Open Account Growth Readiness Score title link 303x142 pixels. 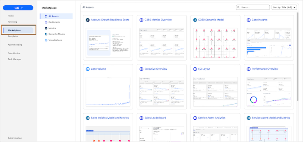[110, 20]
